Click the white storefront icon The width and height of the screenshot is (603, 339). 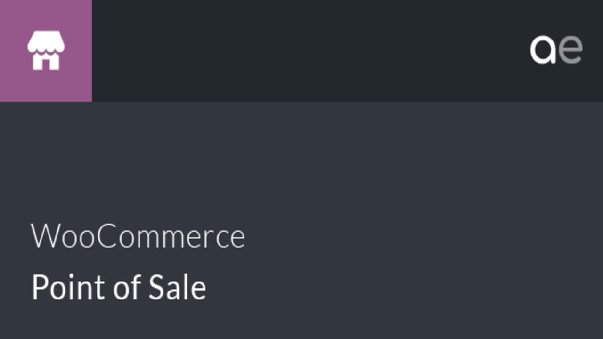tap(46, 50)
